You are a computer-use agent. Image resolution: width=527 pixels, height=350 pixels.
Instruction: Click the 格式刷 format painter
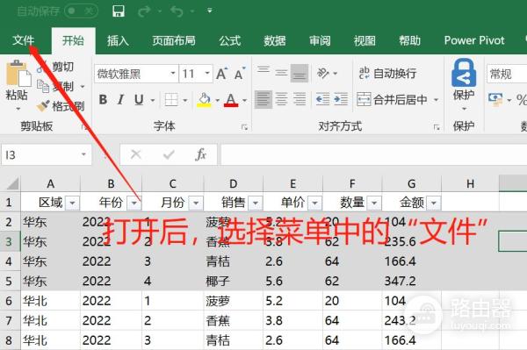click(x=61, y=106)
